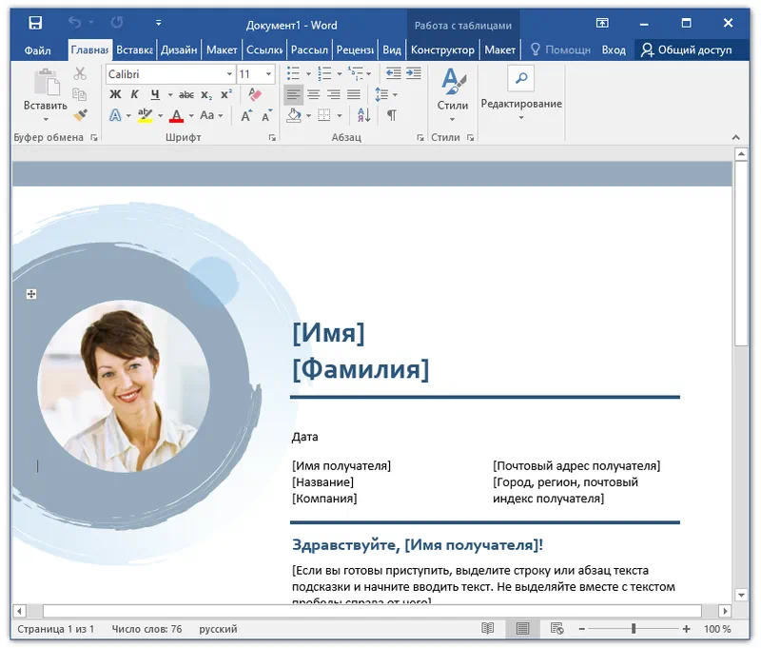Open font color dropdown arrow
Image resolution: width=761 pixels, height=648 pixels.
[x=191, y=115]
